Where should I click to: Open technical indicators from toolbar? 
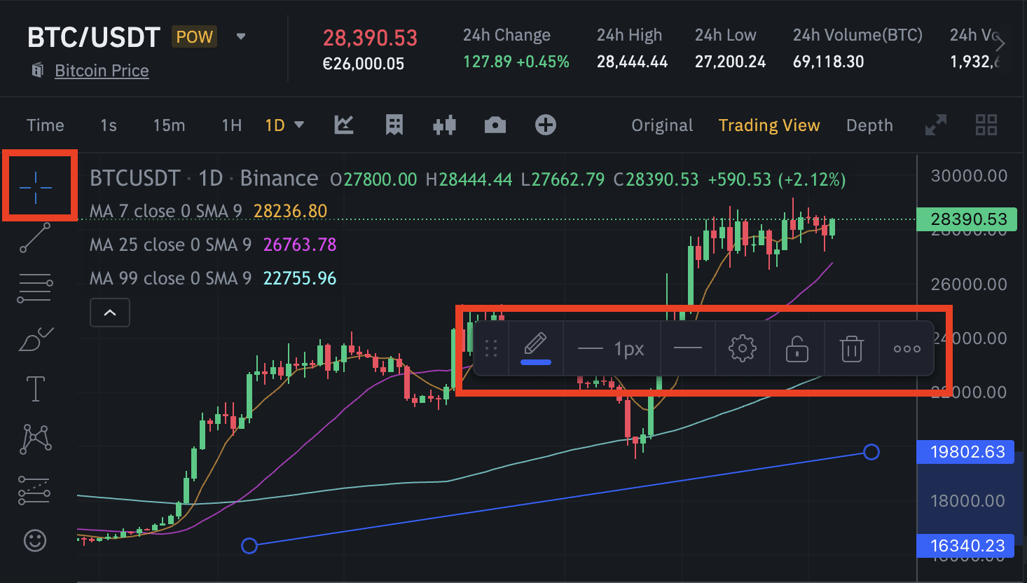point(344,125)
